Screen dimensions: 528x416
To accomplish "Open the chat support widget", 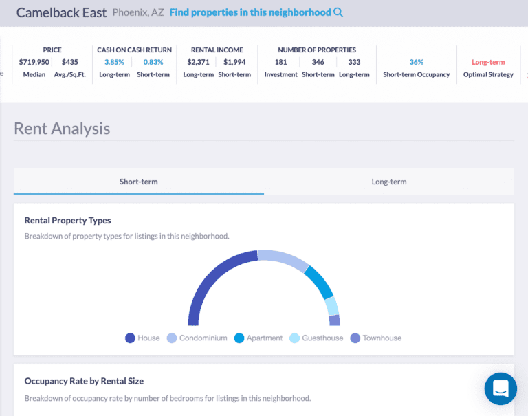I will 500,388.
